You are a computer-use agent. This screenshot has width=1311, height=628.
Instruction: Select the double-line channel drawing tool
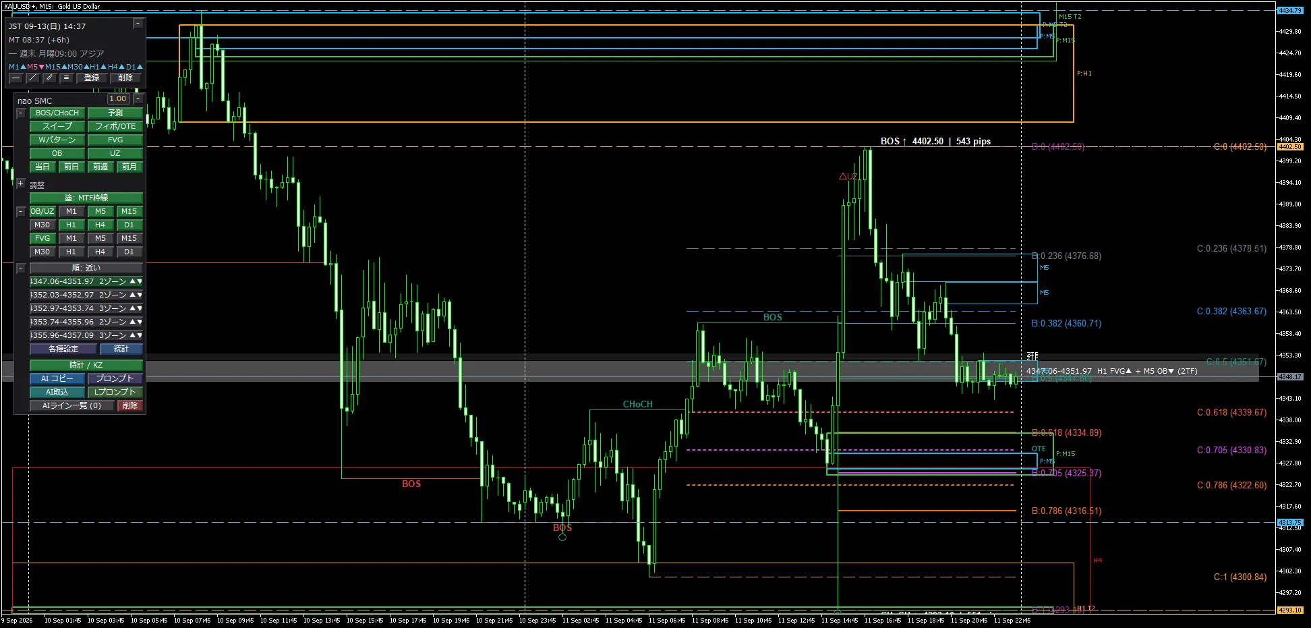tap(50, 78)
